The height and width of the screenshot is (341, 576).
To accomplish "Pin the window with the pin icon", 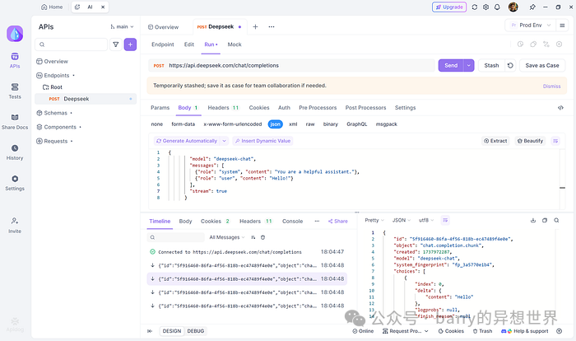I will [x=532, y=7].
